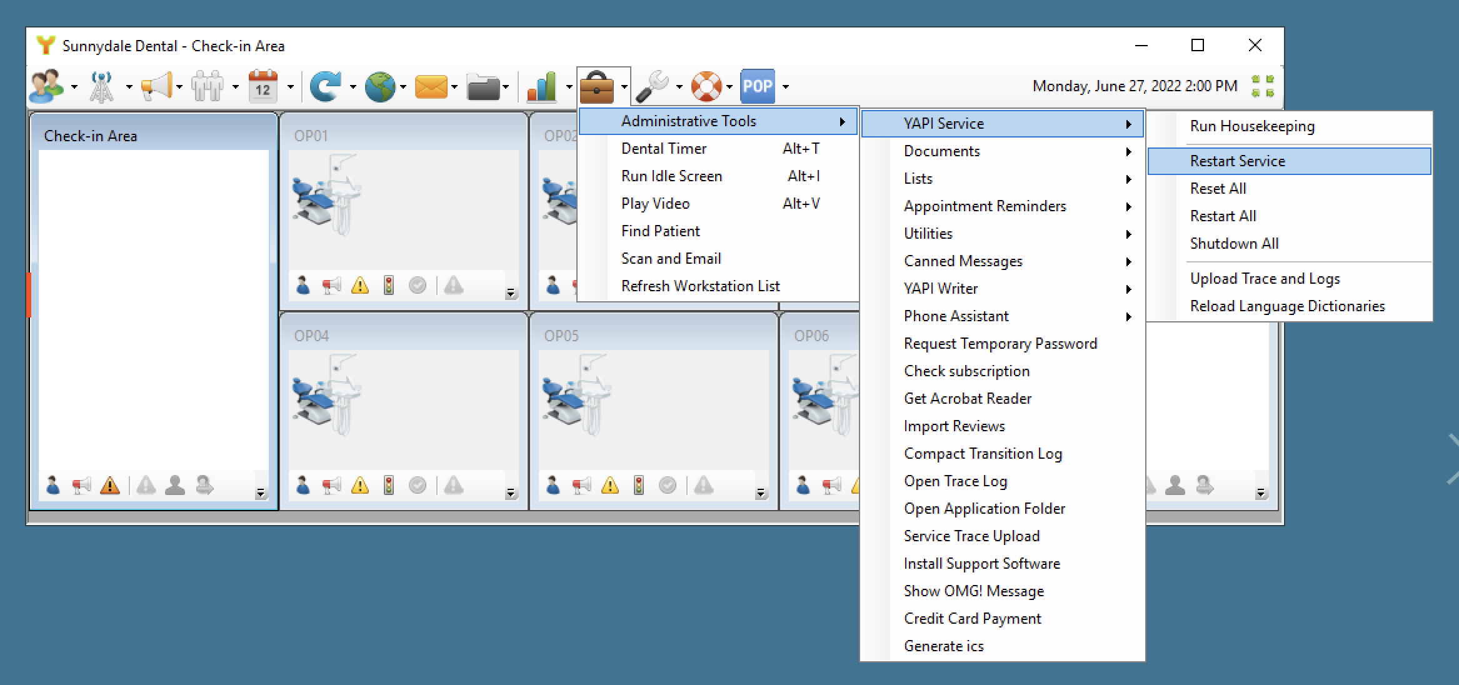Click the traffic light icon in OP01 panel

389,286
